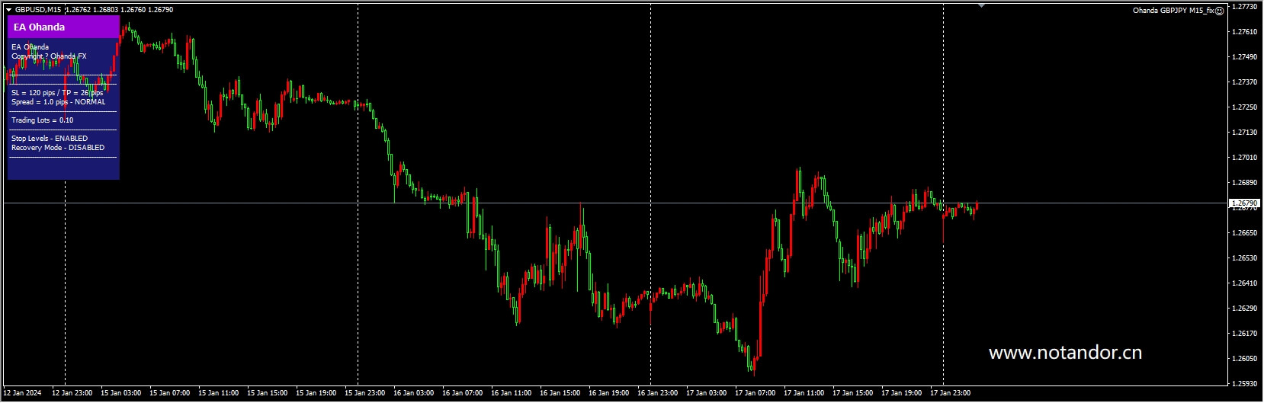
Task: Click the 1.26170 price axis label
Action: click(1245, 334)
